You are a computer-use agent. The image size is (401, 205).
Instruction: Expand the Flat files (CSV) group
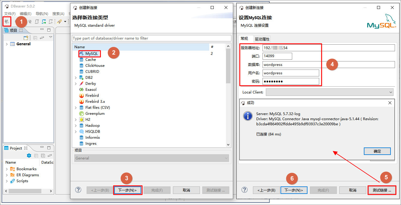click(x=76, y=108)
